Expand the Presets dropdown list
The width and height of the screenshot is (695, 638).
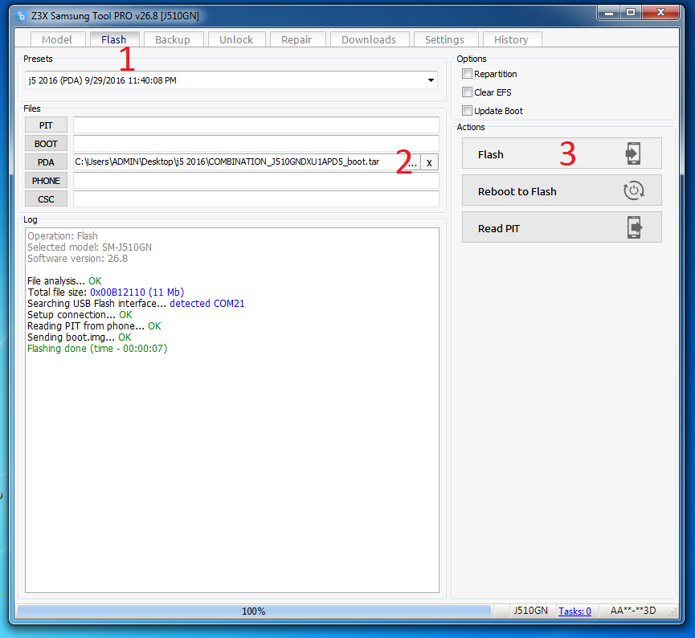tap(431, 80)
